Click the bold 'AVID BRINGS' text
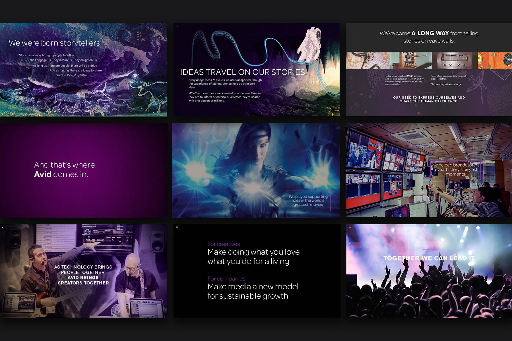This screenshot has height=341, width=512. [83, 278]
